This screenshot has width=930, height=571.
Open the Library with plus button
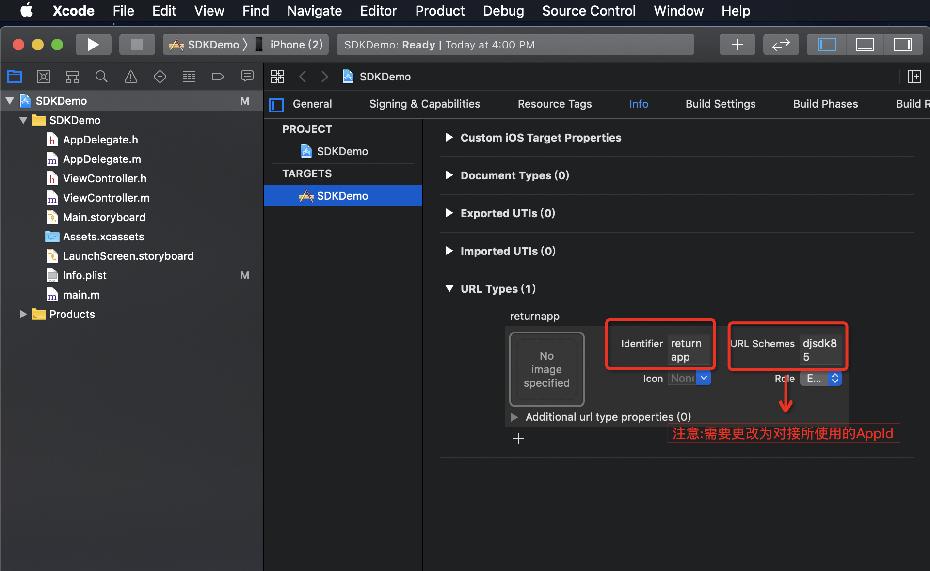tap(737, 45)
